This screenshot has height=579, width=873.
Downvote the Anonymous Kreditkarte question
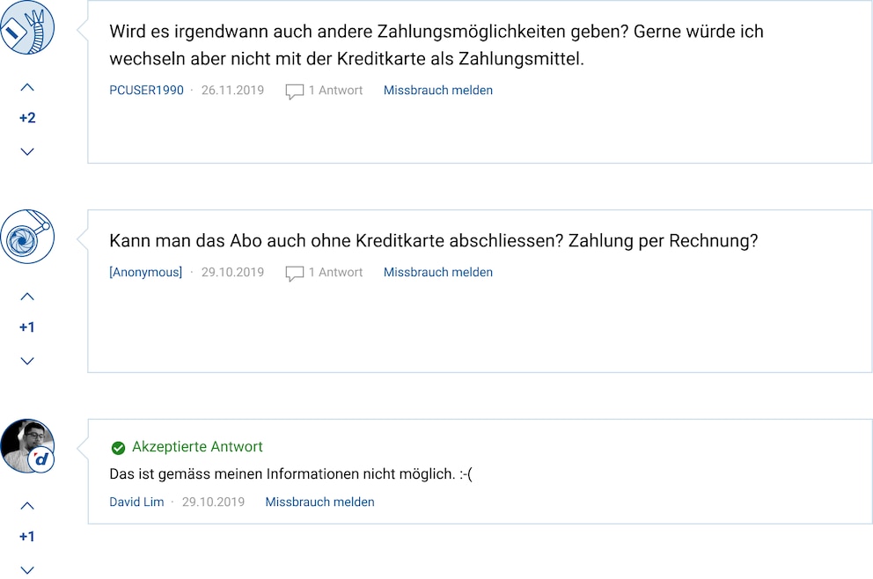pos(27,361)
